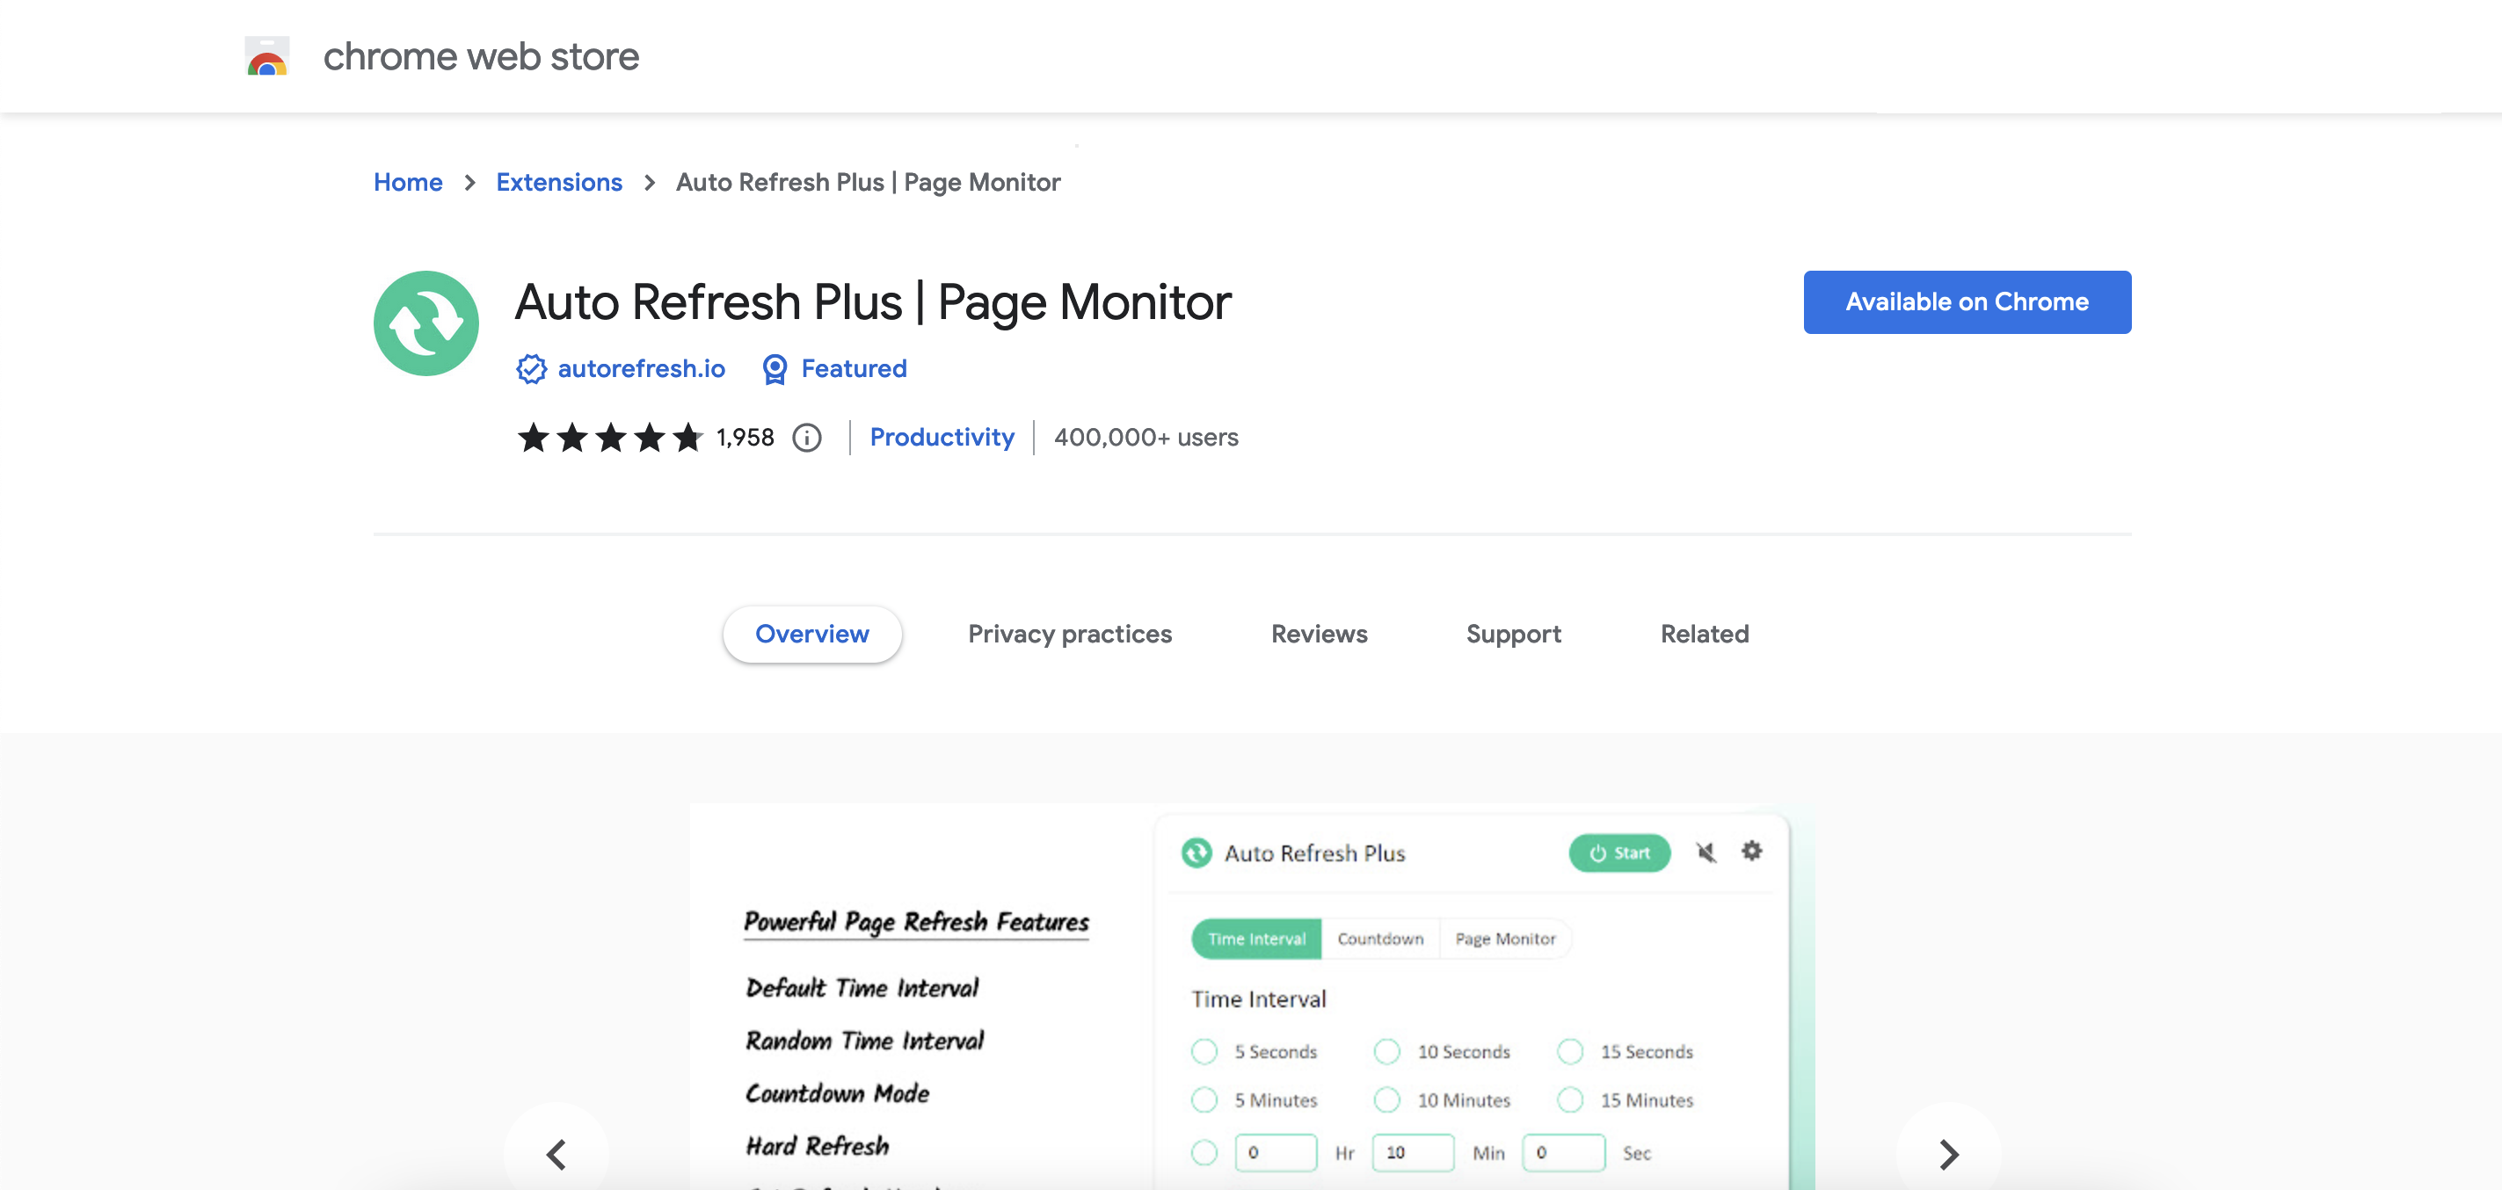Click the Min input field showing 10
This screenshot has height=1190, width=2502.
tap(1414, 1152)
